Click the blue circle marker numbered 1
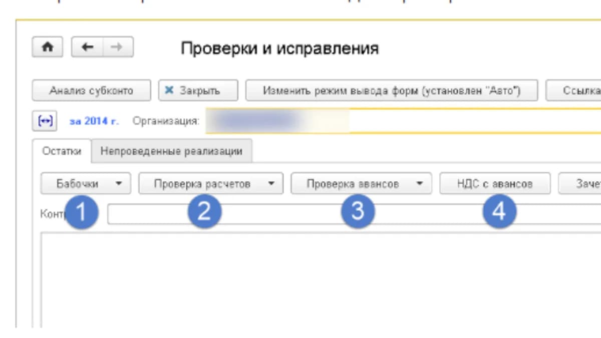 click(x=82, y=212)
